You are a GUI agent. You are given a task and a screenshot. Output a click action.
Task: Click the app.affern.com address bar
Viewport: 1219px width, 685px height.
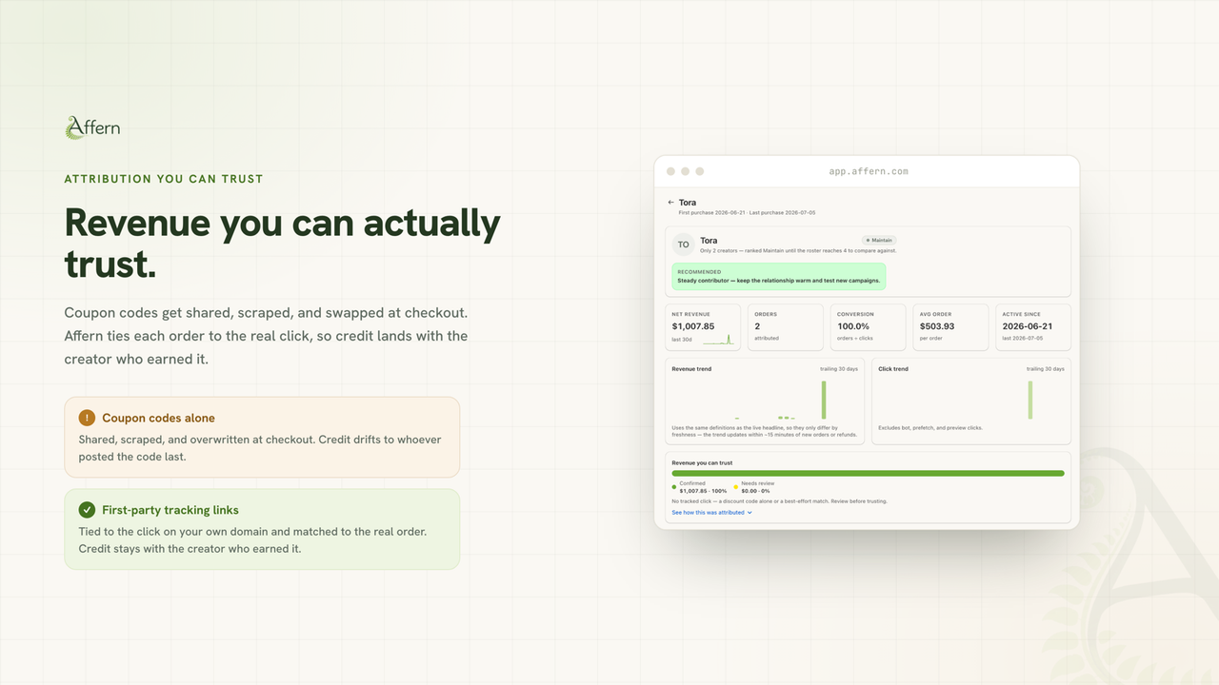click(868, 171)
